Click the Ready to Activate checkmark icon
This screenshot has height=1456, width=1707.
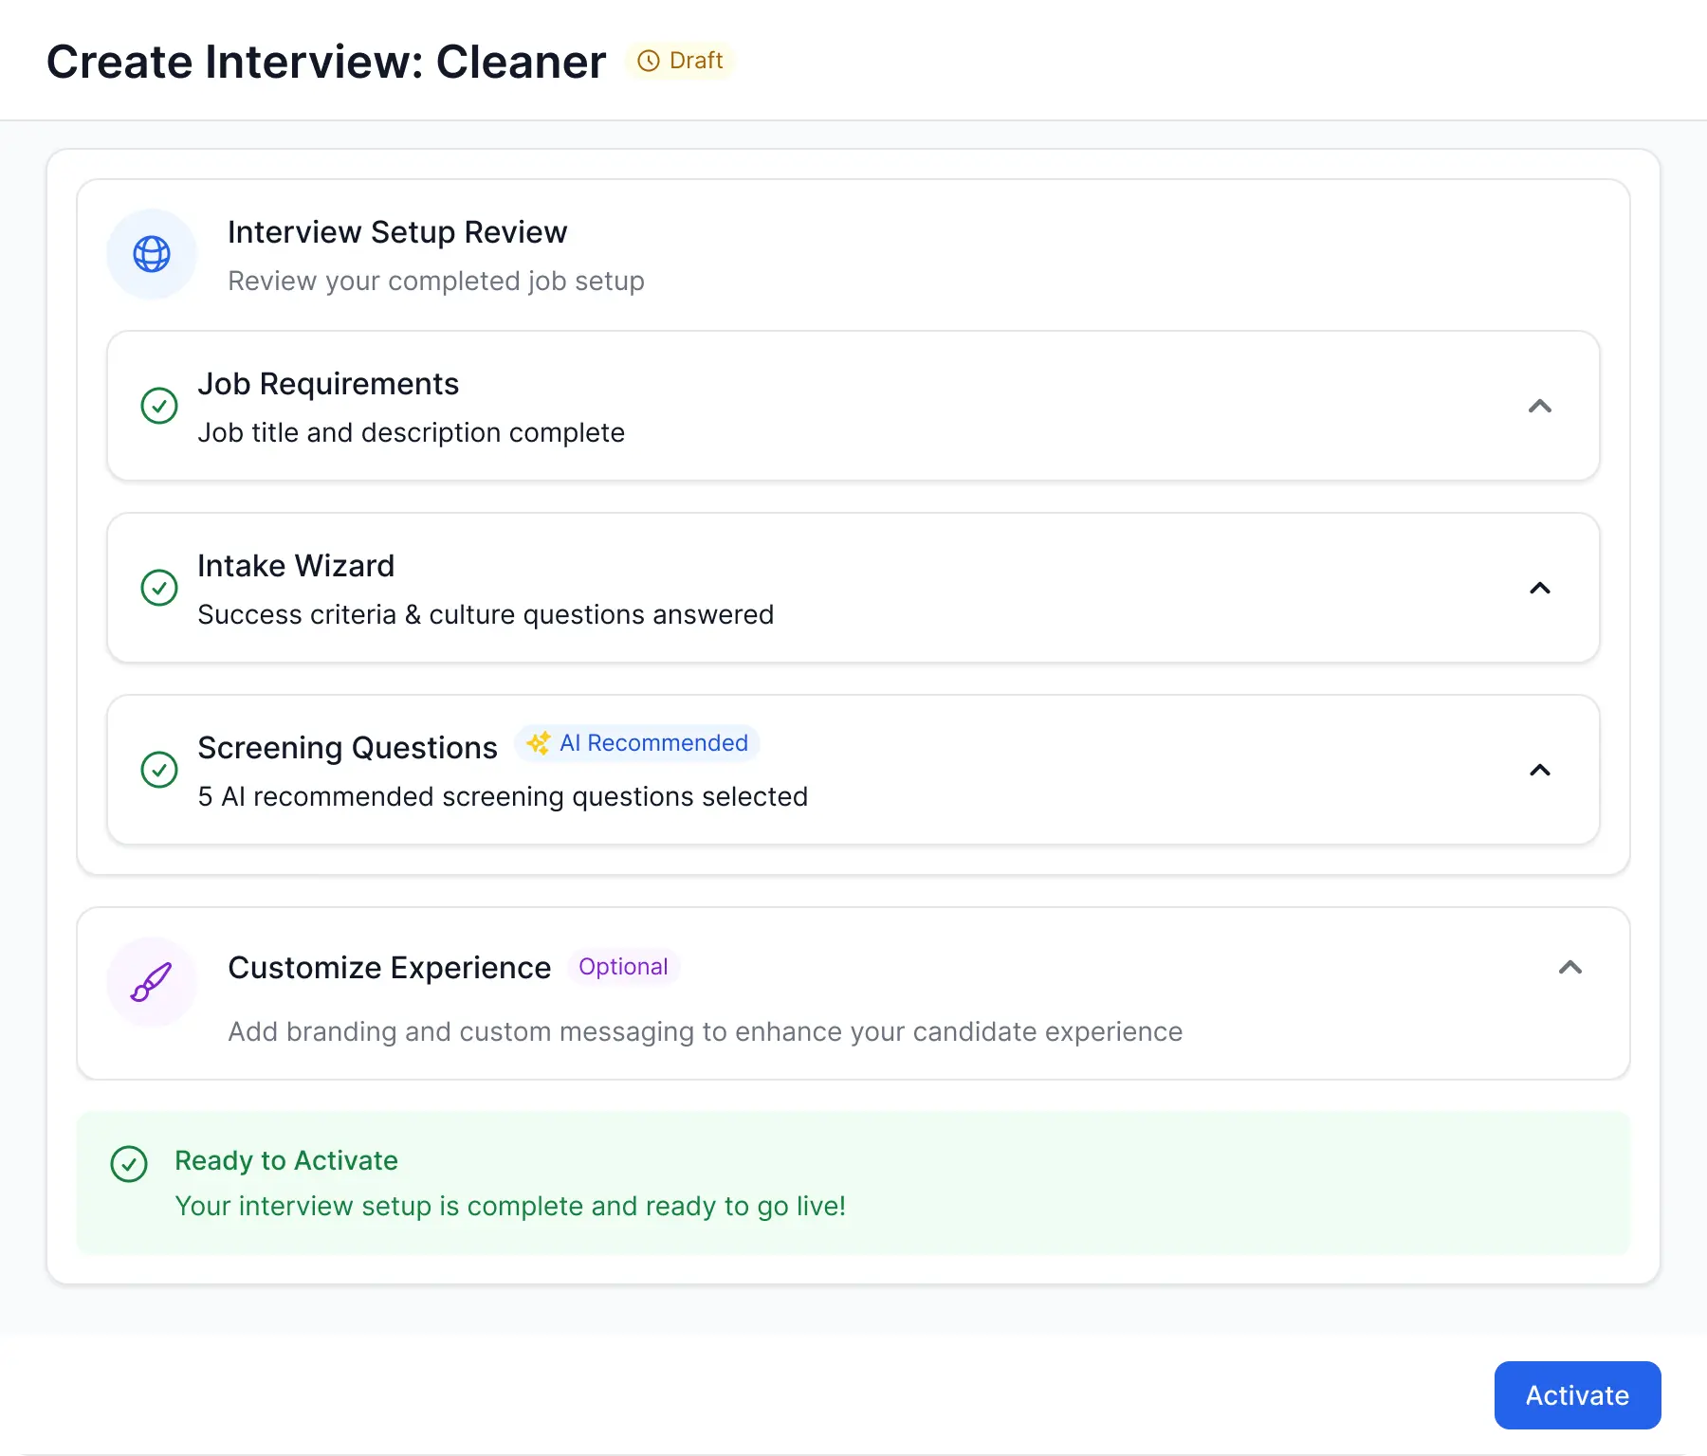[129, 1164]
